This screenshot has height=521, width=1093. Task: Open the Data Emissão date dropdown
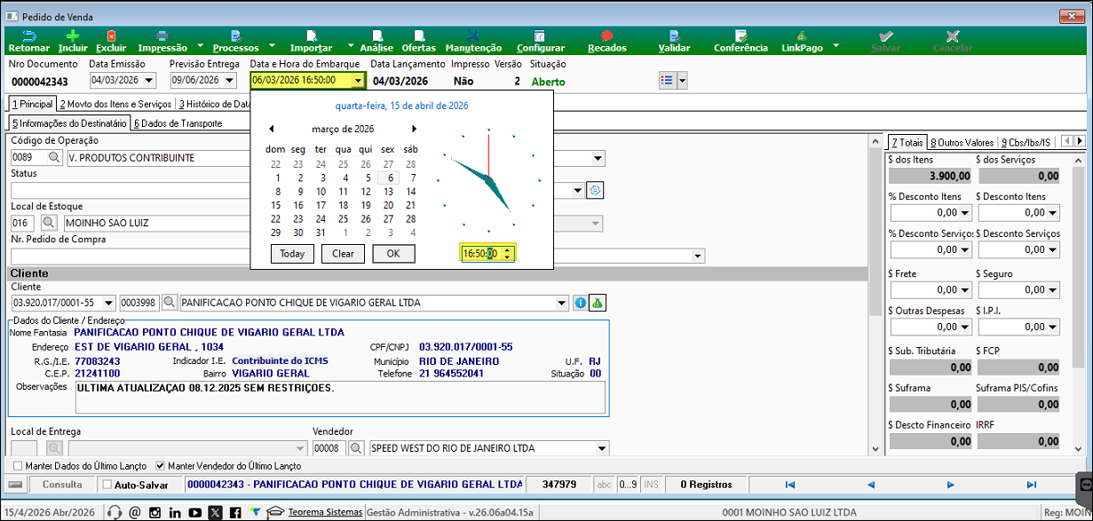[x=148, y=81]
